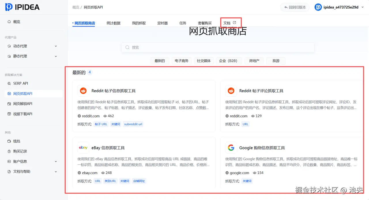Click the subreddit url tag
This screenshot has height=200, width=369.
(133, 124)
